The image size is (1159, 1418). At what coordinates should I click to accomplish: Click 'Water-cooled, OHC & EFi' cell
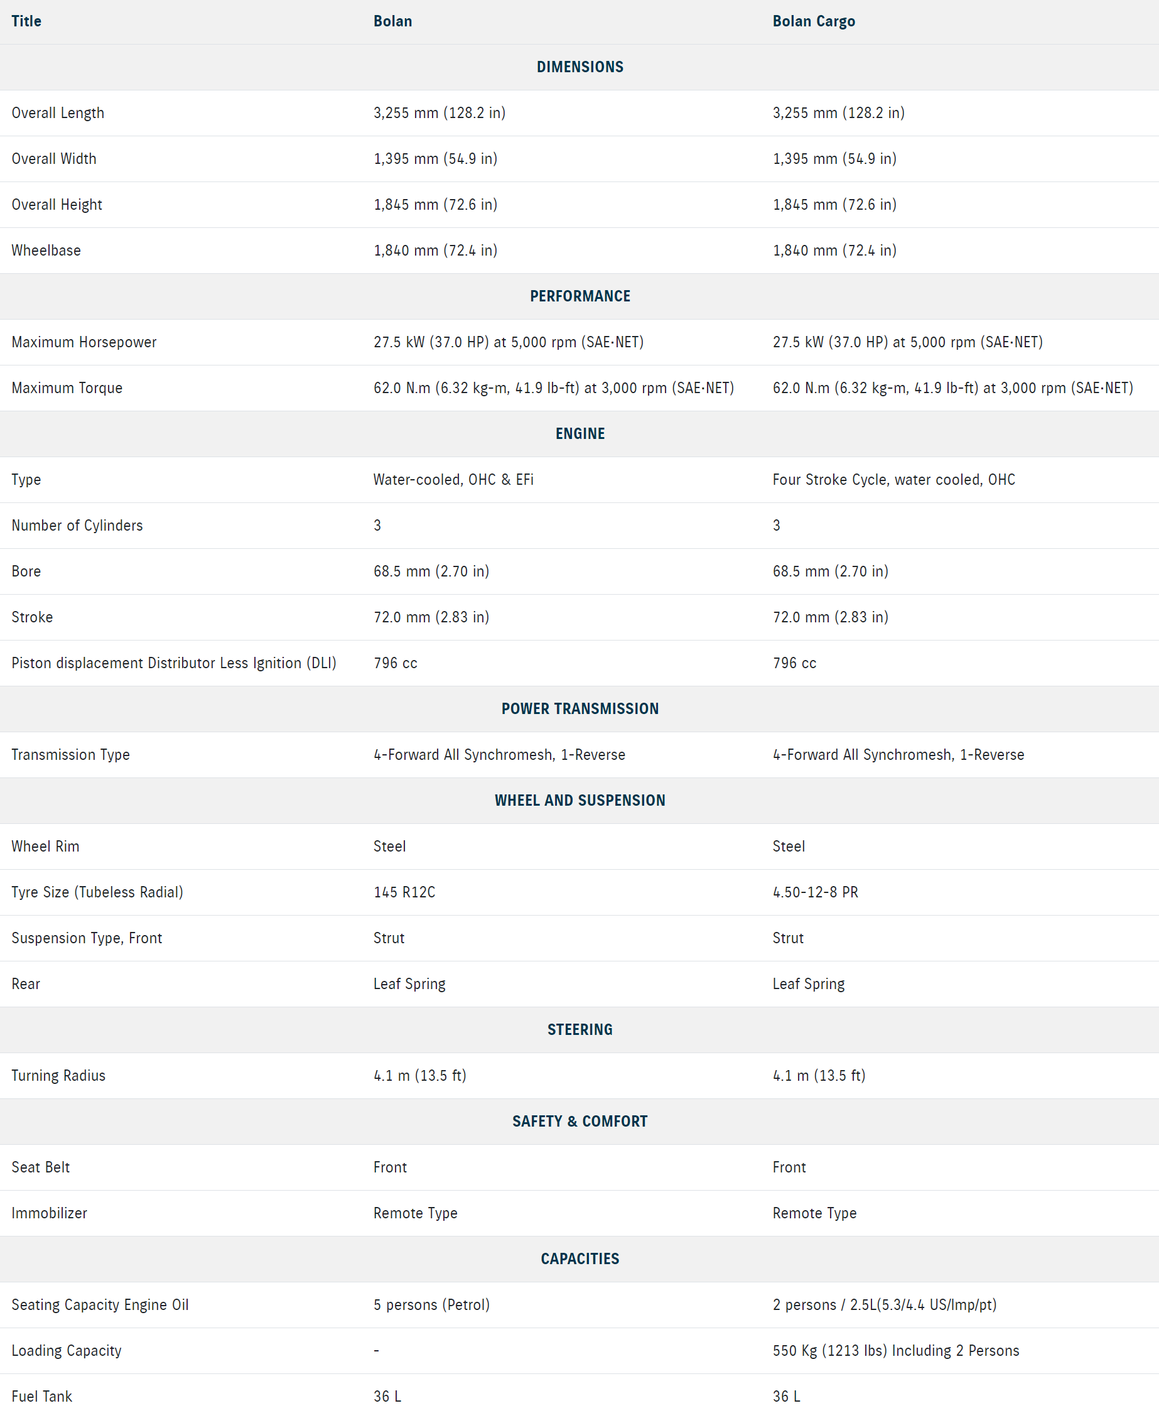click(453, 479)
